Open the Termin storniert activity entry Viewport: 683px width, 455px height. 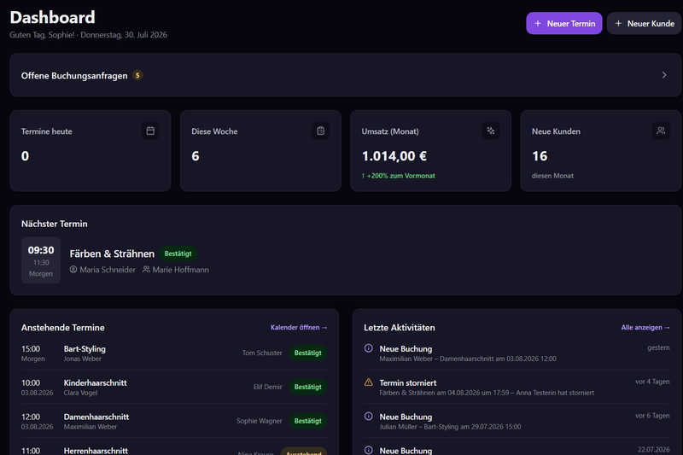[x=517, y=387]
